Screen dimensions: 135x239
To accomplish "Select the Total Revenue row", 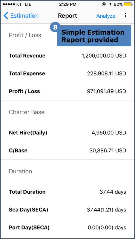I will 67,55.
